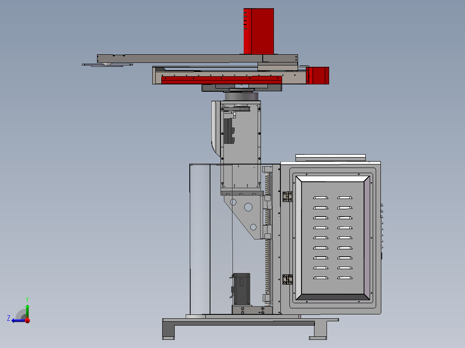Select the rounded column cover on the left
The height and width of the screenshot is (348, 465).
pos(200,239)
